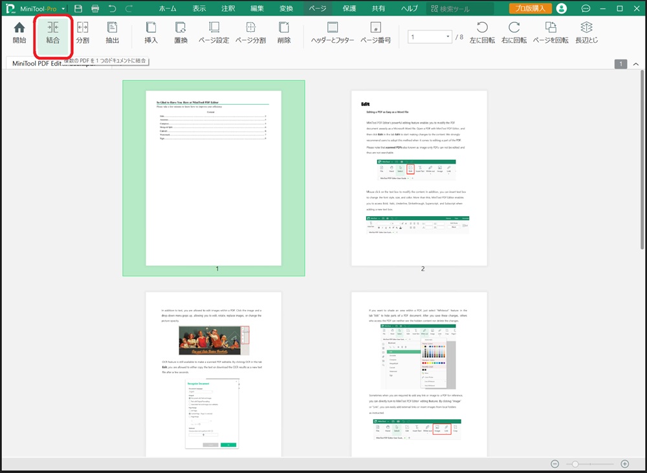Image resolution: width=647 pixels, height=473 pixels.
Task: Collapse the ribbon with the chevron
Action: pyautogui.click(x=636, y=64)
